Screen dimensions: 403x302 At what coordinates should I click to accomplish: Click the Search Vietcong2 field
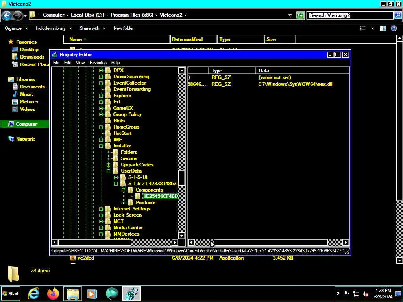(x=351, y=15)
